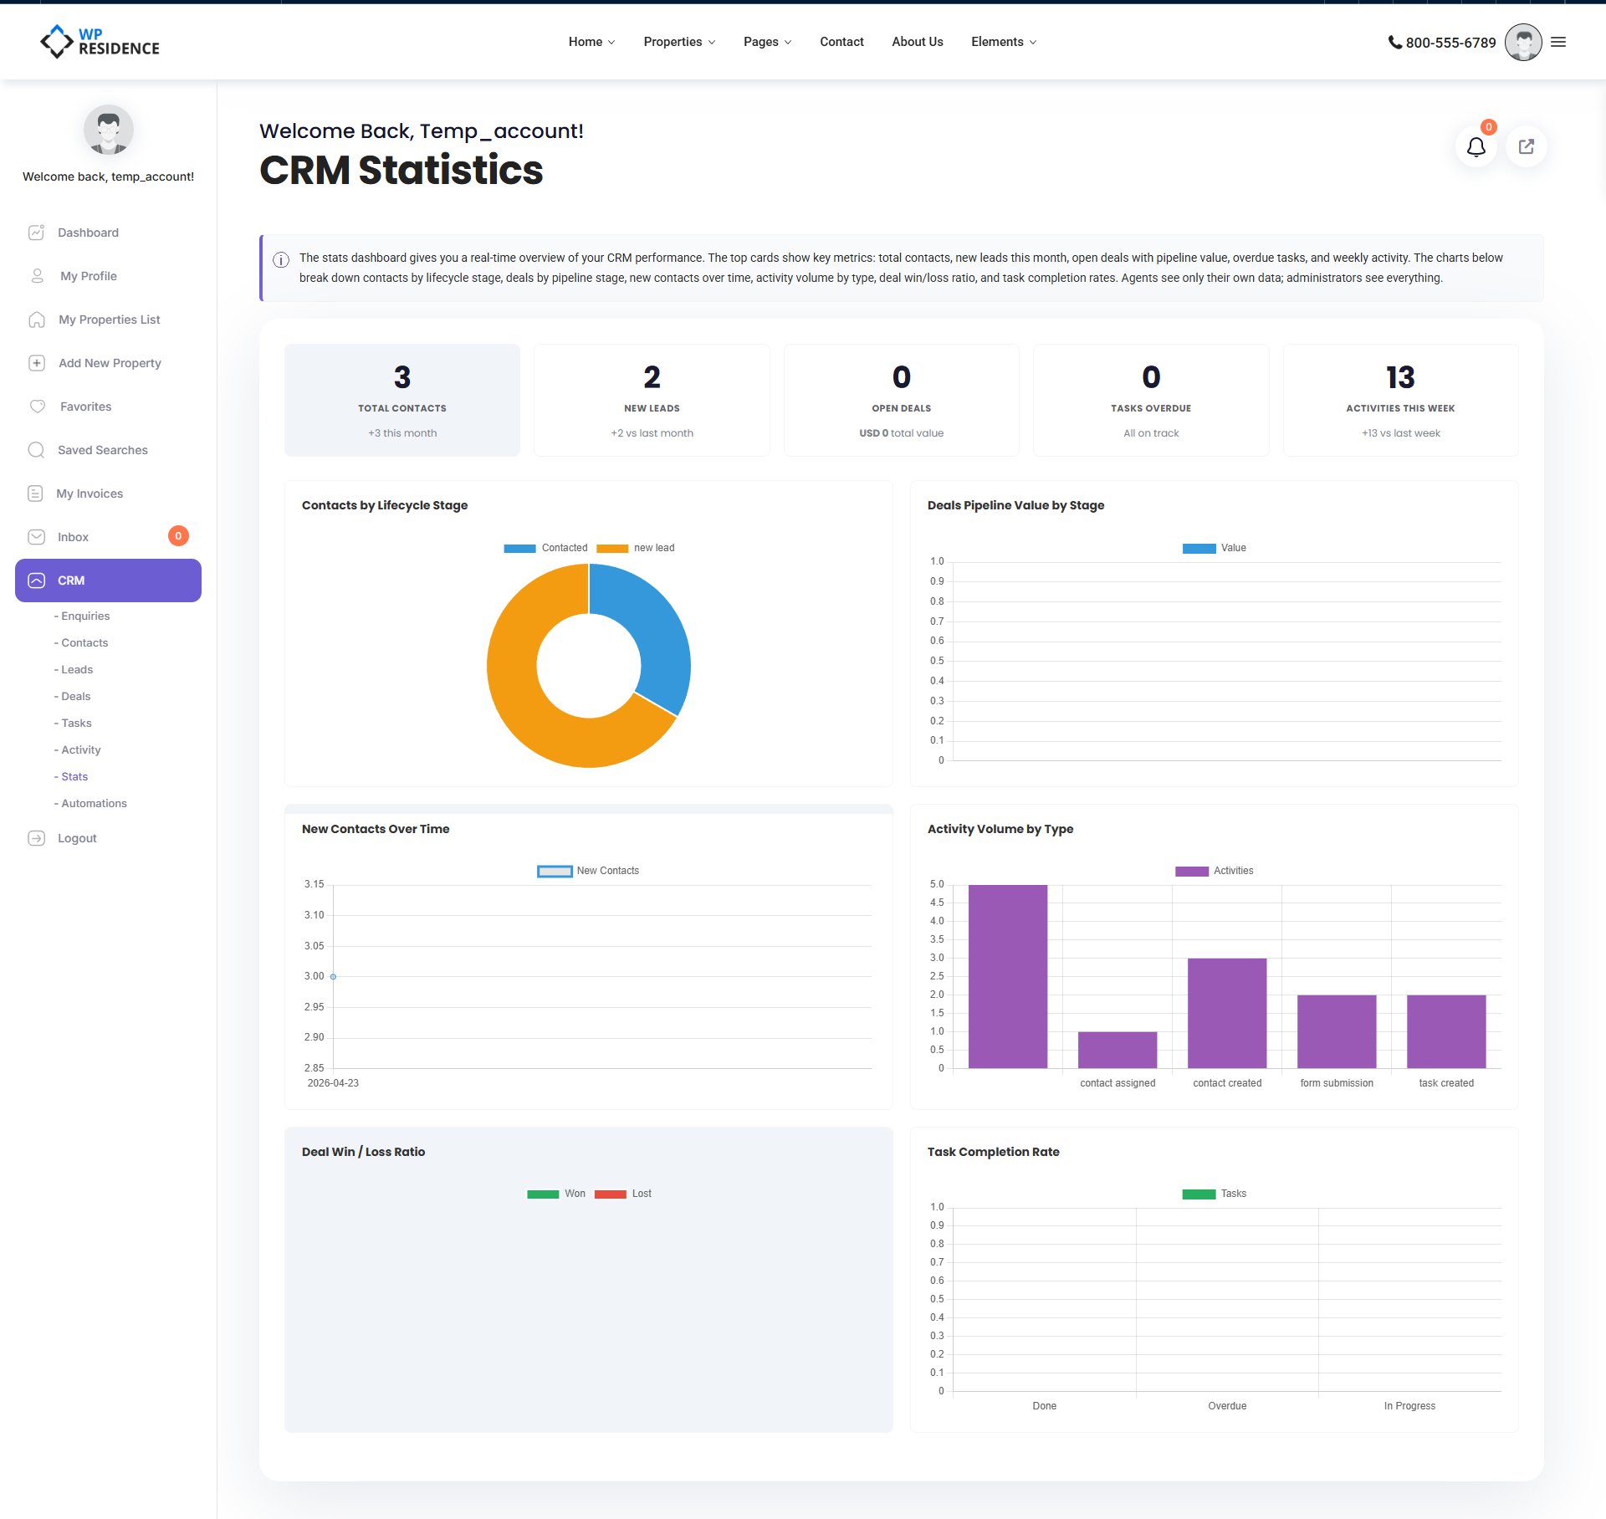Image resolution: width=1606 pixels, height=1519 pixels.
Task: Open the hamburger menu in header
Action: [1558, 42]
